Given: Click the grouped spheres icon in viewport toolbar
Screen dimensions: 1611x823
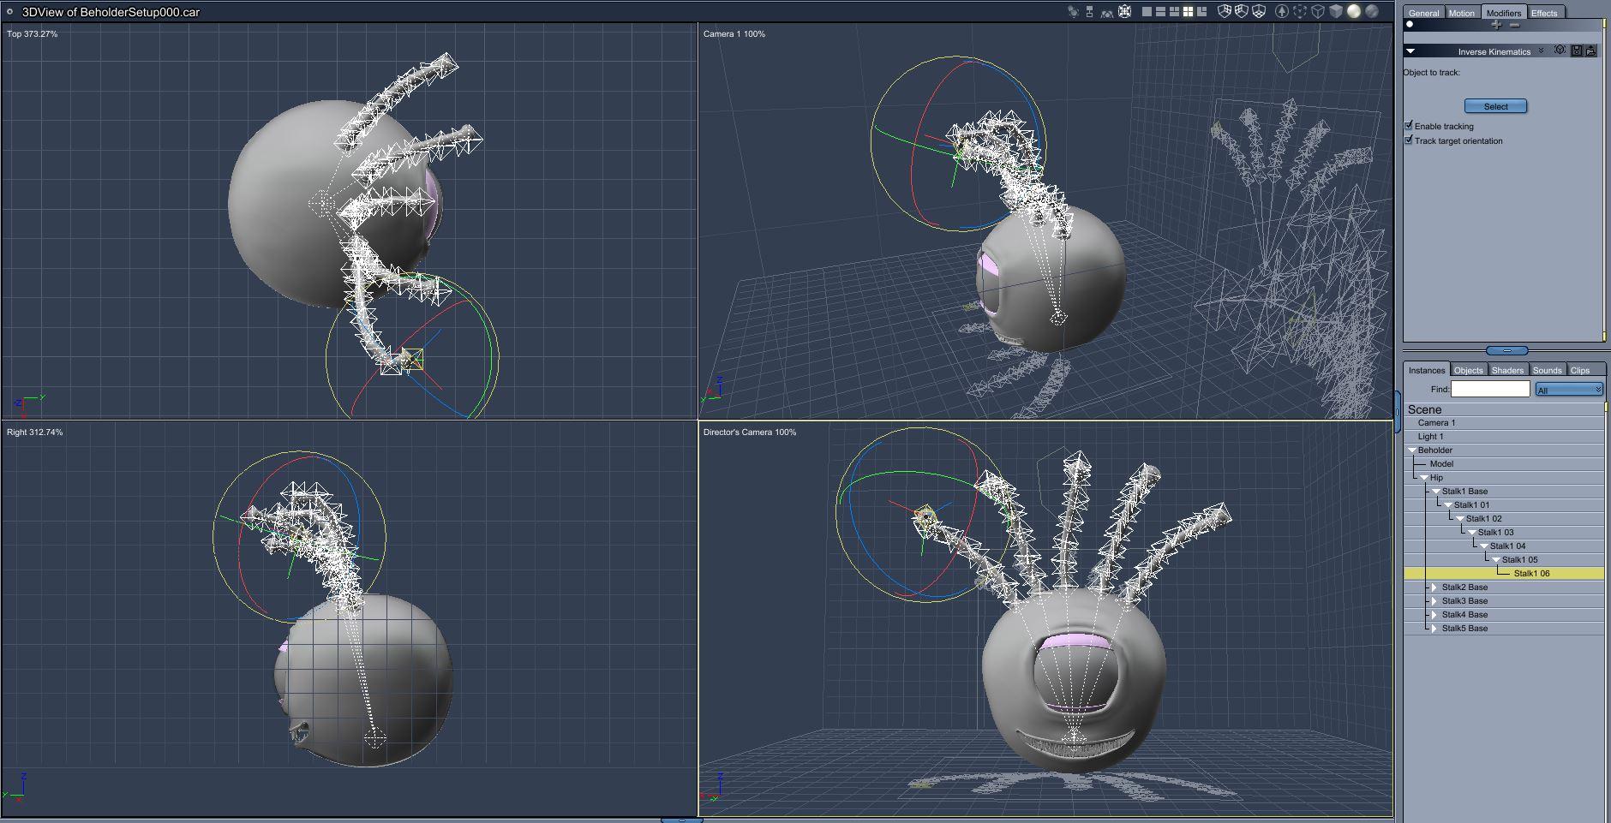Looking at the screenshot, I should tap(1107, 12).
